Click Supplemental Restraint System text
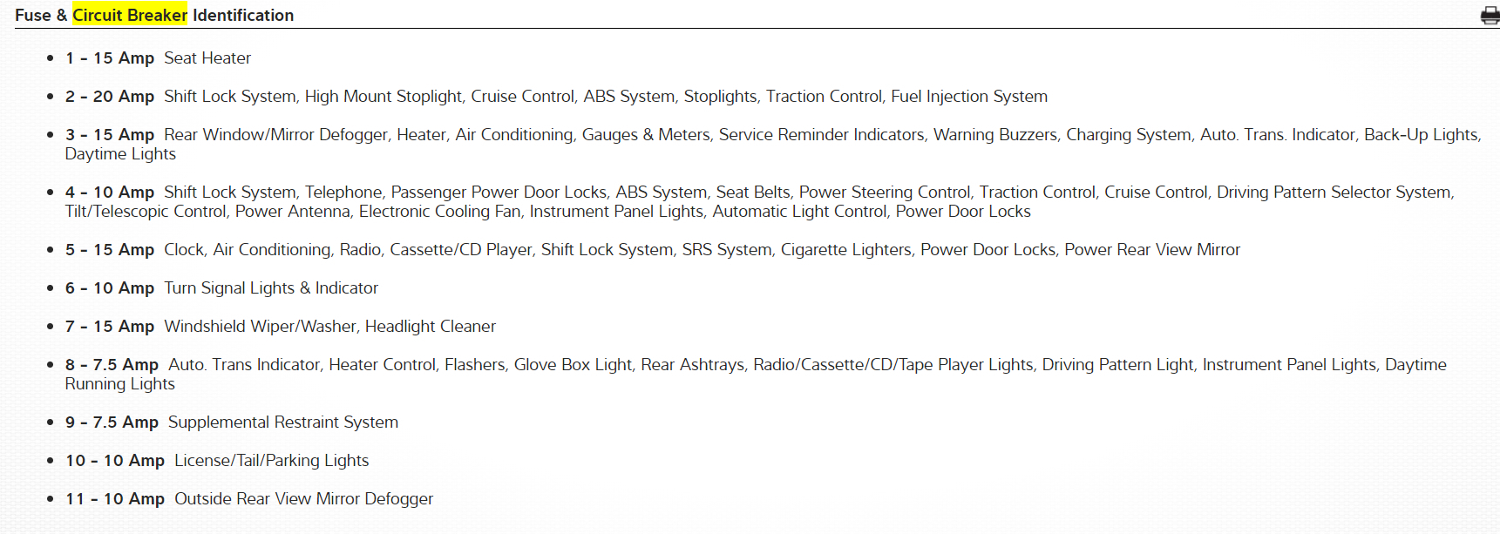Image resolution: width=1500 pixels, height=534 pixels. [282, 422]
